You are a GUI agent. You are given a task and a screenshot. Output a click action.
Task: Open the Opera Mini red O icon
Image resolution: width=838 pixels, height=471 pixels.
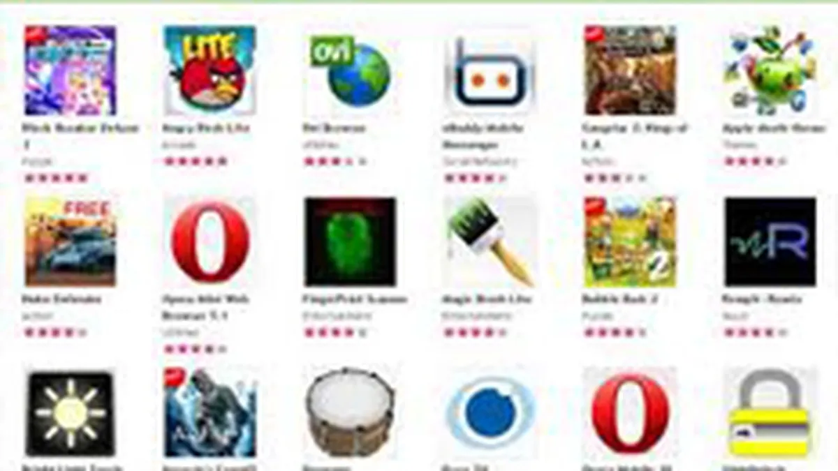(209, 241)
